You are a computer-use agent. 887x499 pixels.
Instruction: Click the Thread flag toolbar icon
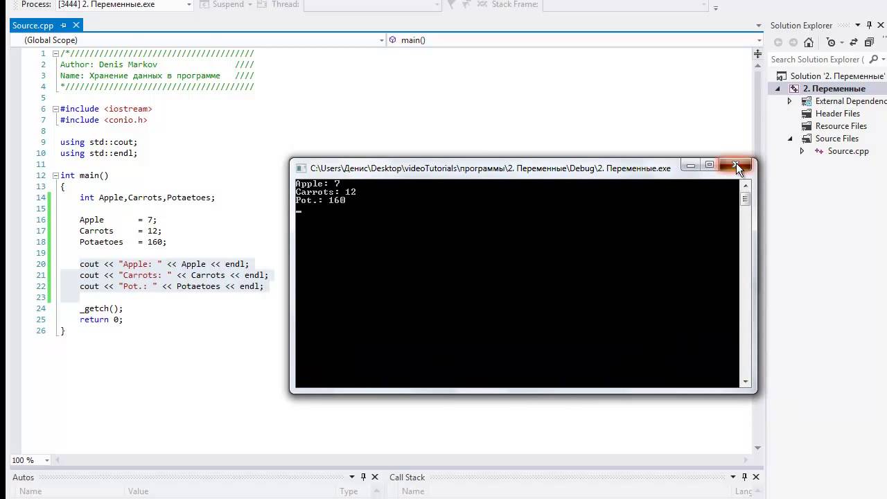click(451, 5)
